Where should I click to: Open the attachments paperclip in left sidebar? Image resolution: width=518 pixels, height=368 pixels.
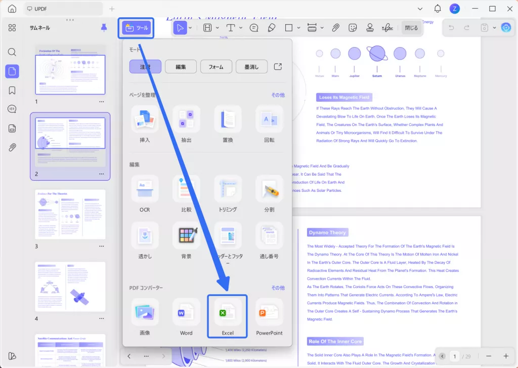12,147
